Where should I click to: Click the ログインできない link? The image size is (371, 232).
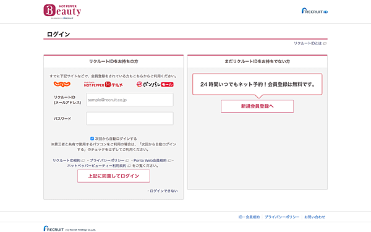pyautogui.click(x=164, y=191)
